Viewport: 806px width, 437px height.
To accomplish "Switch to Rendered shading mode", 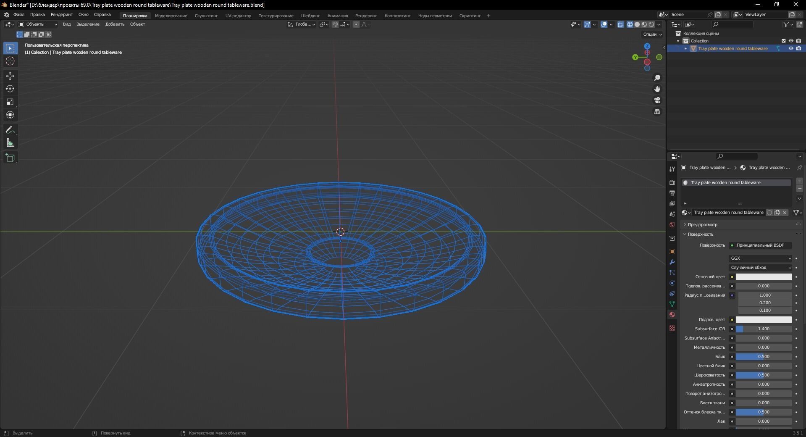I will (x=651, y=24).
